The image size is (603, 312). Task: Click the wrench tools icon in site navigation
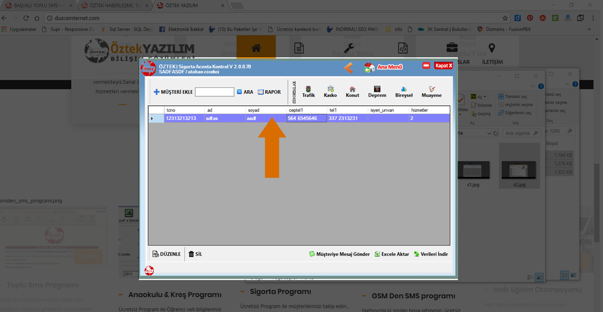(349, 48)
